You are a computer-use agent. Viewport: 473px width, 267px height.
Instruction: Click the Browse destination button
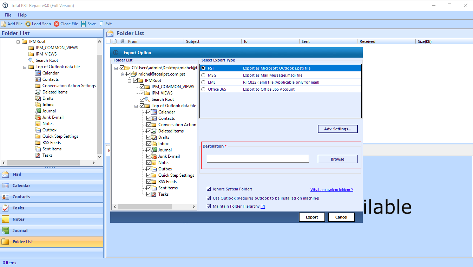pos(337,159)
